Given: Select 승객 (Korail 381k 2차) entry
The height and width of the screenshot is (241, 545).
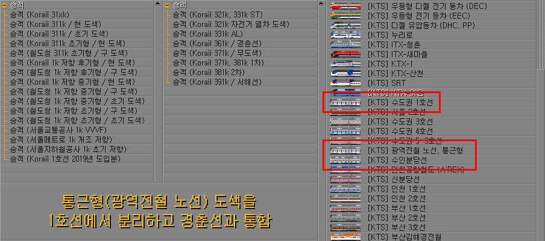Looking at the screenshot, I should point(209,72).
